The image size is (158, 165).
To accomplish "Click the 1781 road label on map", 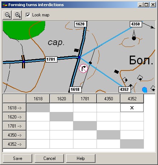I will [51, 59].
